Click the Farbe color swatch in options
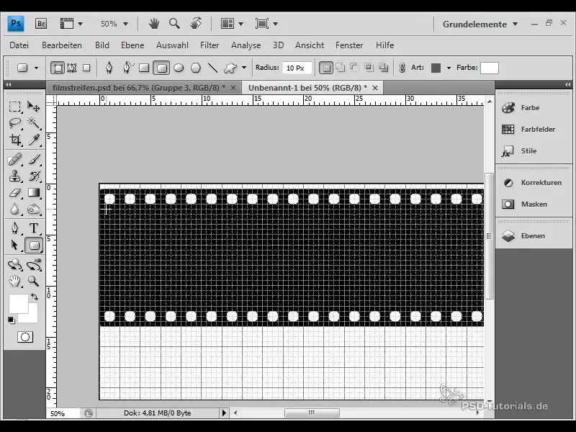 pyautogui.click(x=490, y=68)
